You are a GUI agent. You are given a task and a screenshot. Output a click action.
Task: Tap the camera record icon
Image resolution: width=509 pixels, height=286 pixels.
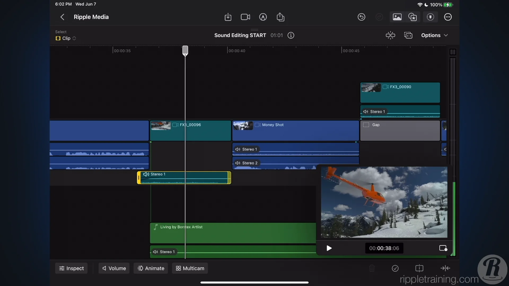(x=245, y=17)
